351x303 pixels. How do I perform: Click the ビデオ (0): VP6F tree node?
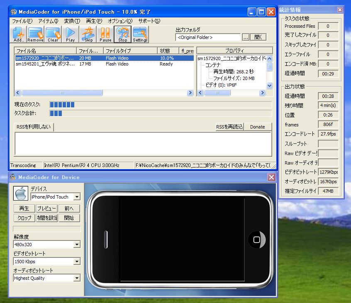click(221, 85)
